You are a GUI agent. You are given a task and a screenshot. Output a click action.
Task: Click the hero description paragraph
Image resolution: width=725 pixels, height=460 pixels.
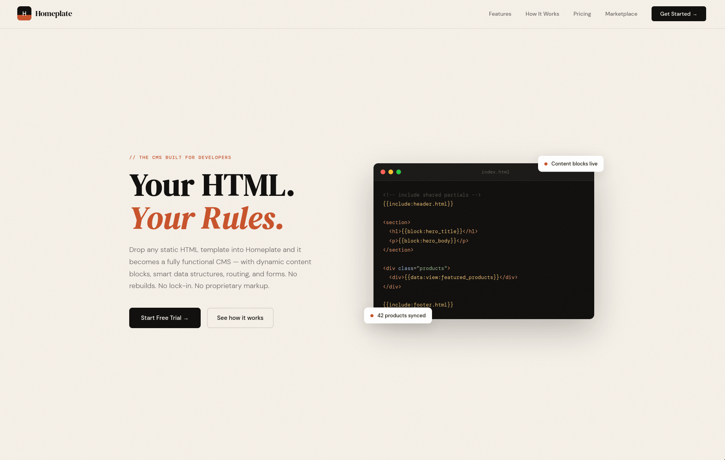(x=220, y=268)
